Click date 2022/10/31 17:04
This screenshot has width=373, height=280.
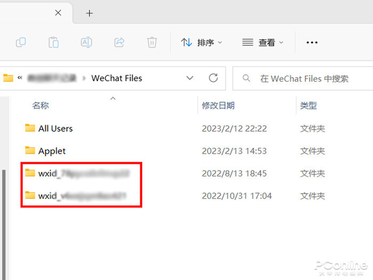[x=237, y=196]
